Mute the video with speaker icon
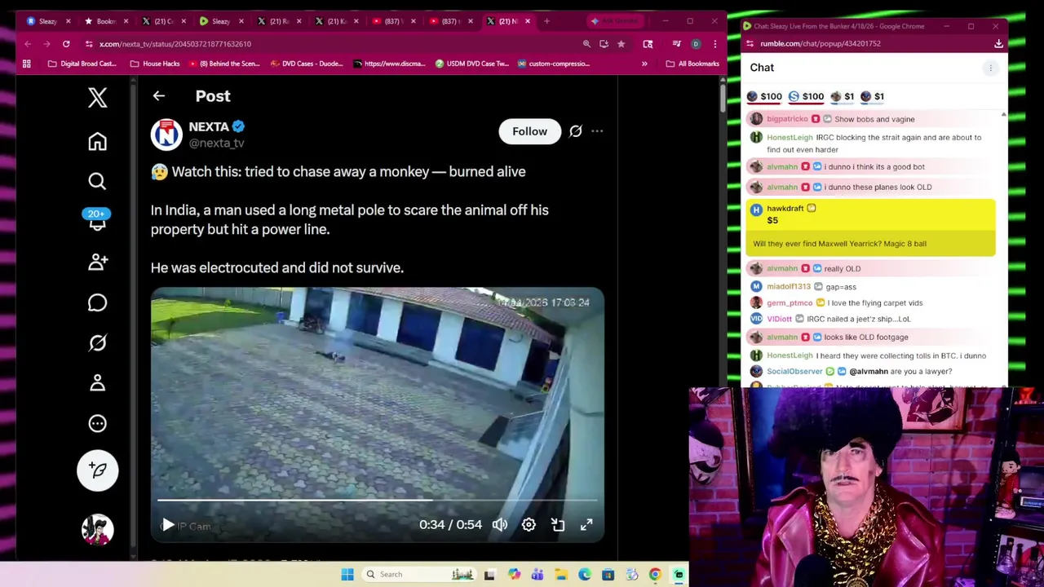This screenshot has width=1044, height=587. (500, 525)
